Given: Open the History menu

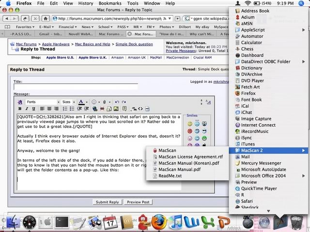Looking at the screenshot, I should point(86,3).
